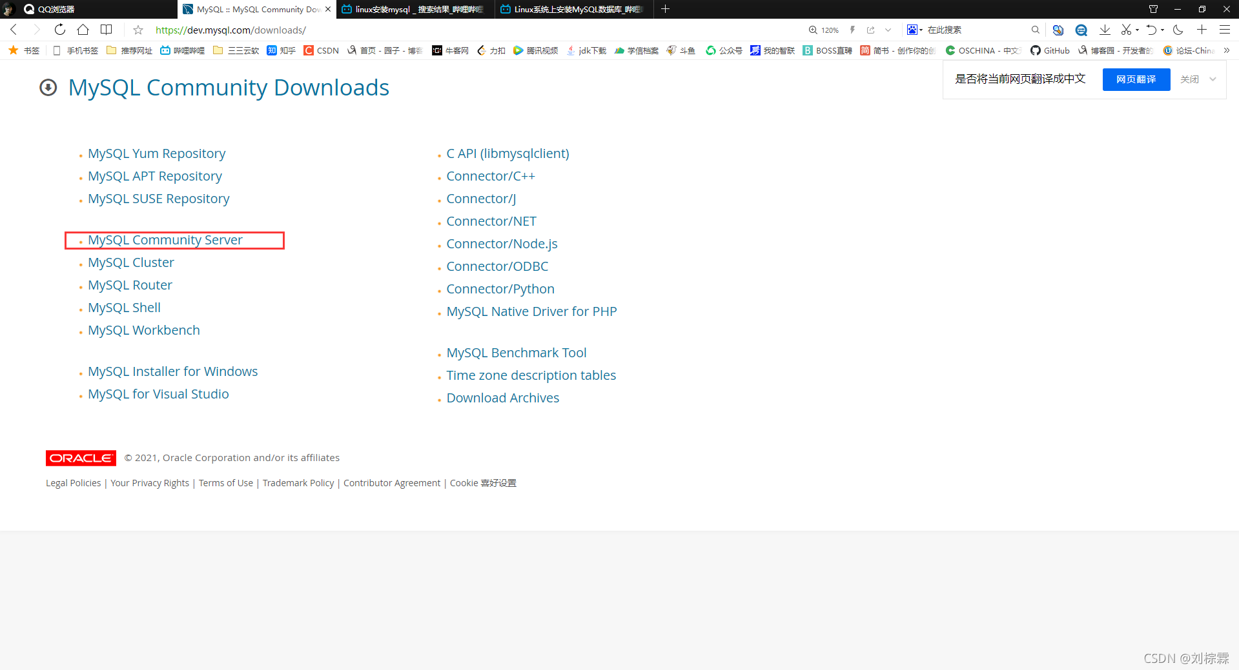Open the 腾讯视频 bookmark
The width and height of the screenshot is (1239, 670).
click(535, 50)
